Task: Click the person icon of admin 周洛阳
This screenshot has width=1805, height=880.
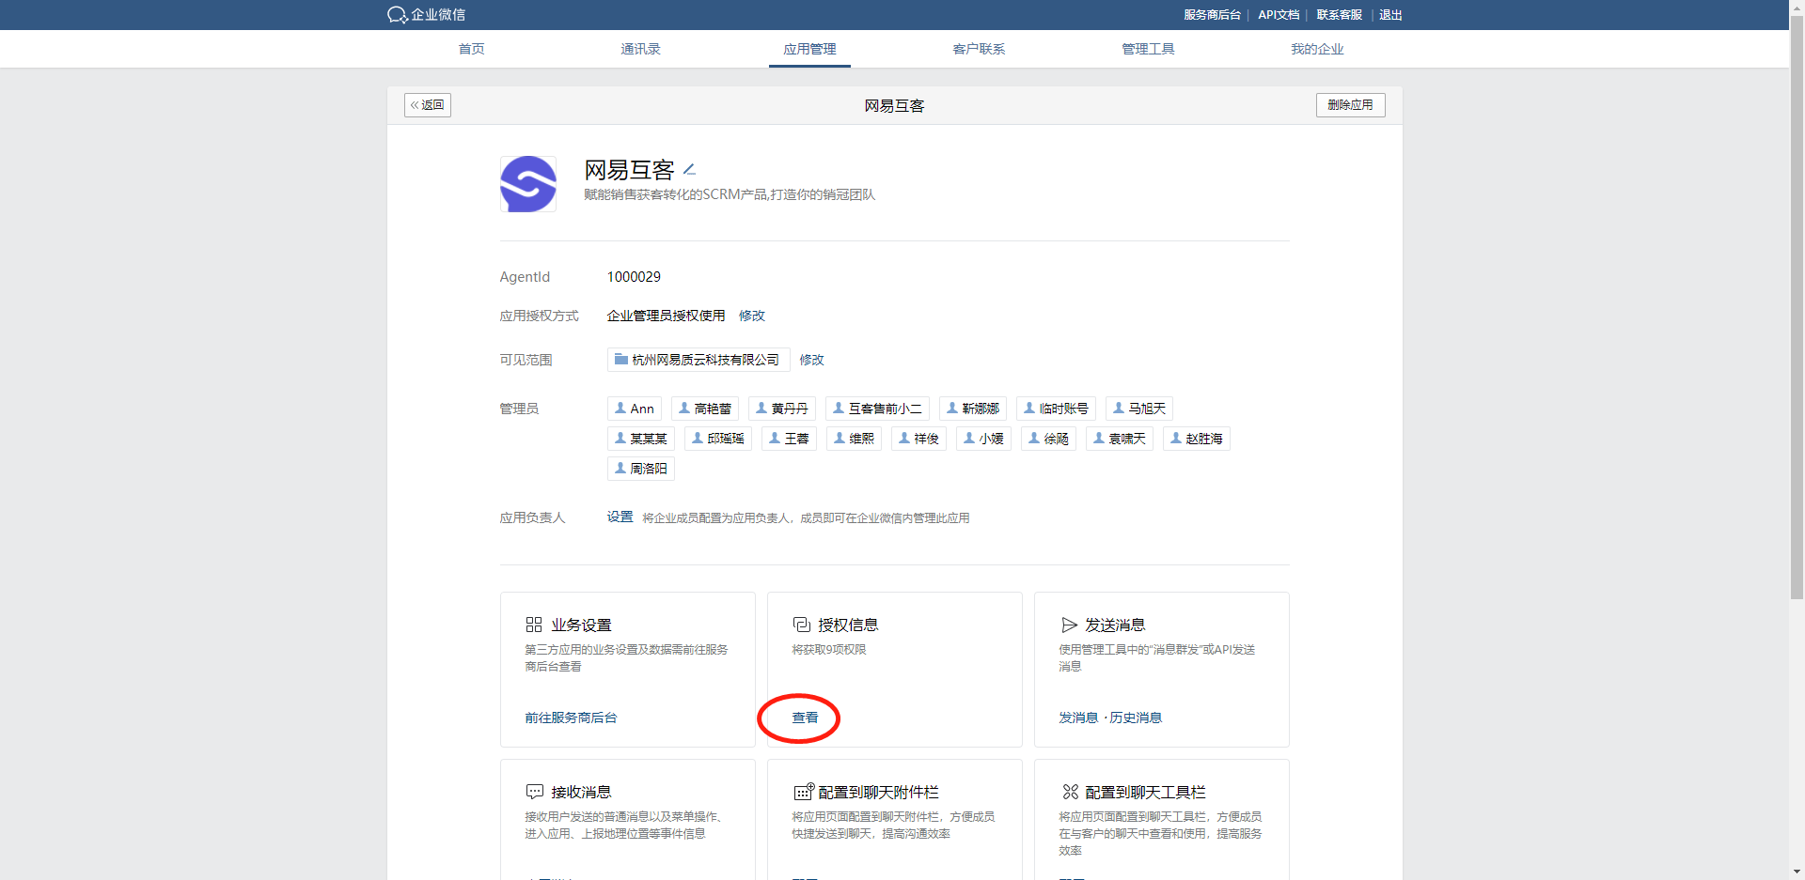Action: (620, 469)
